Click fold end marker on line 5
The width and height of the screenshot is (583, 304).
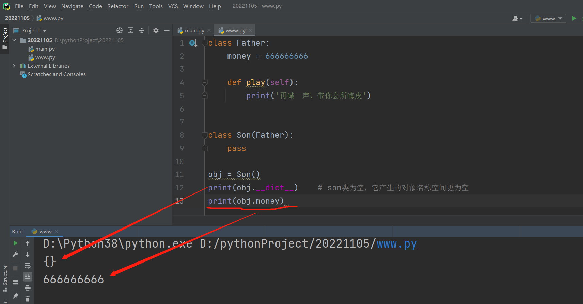click(x=205, y=95)
